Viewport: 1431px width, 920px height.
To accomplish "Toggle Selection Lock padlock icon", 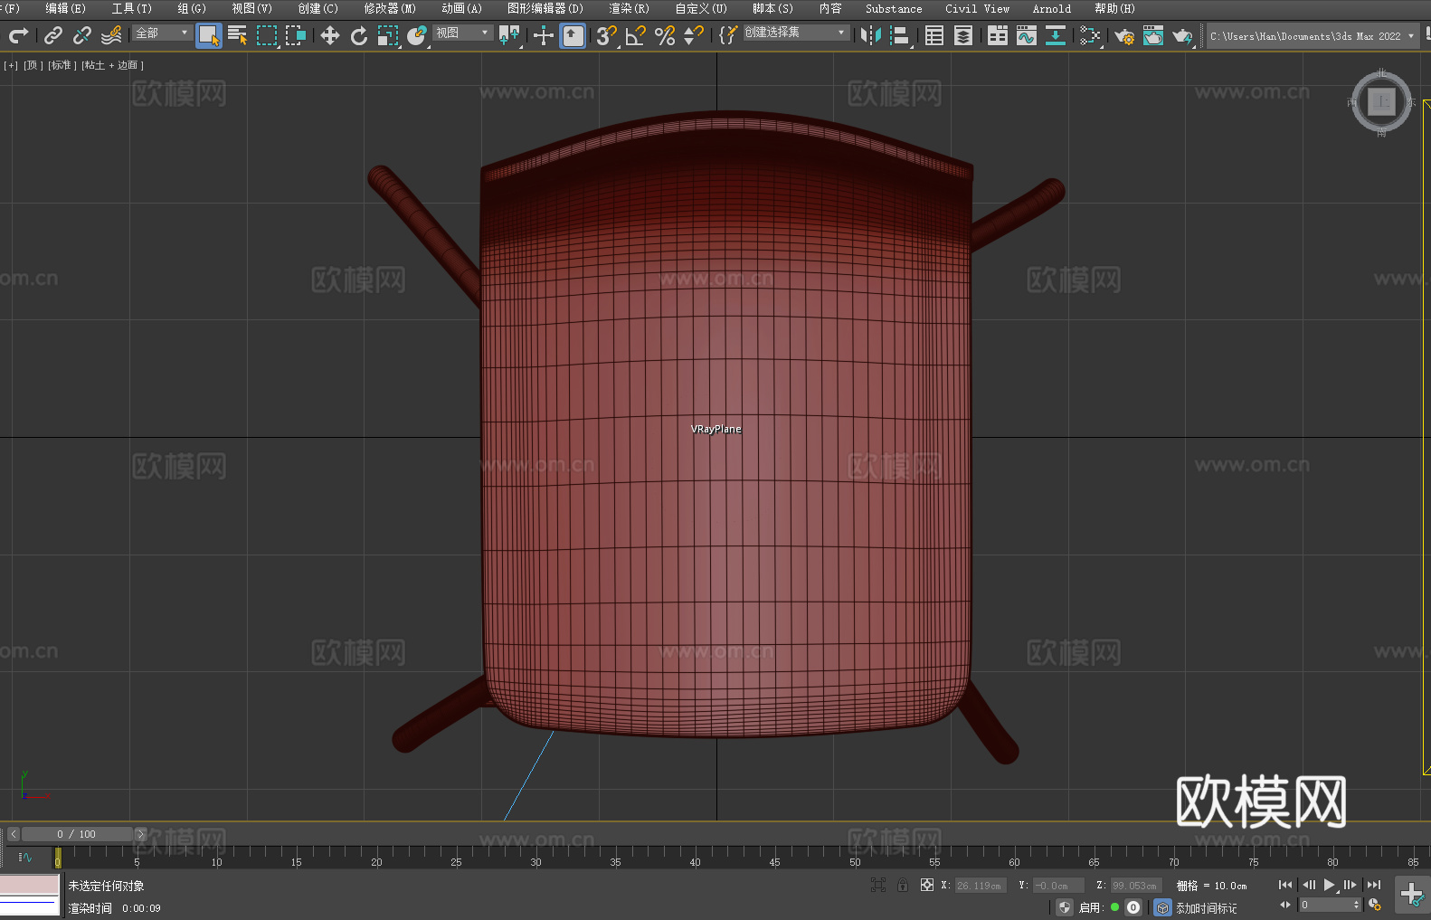I will point(903,885).
